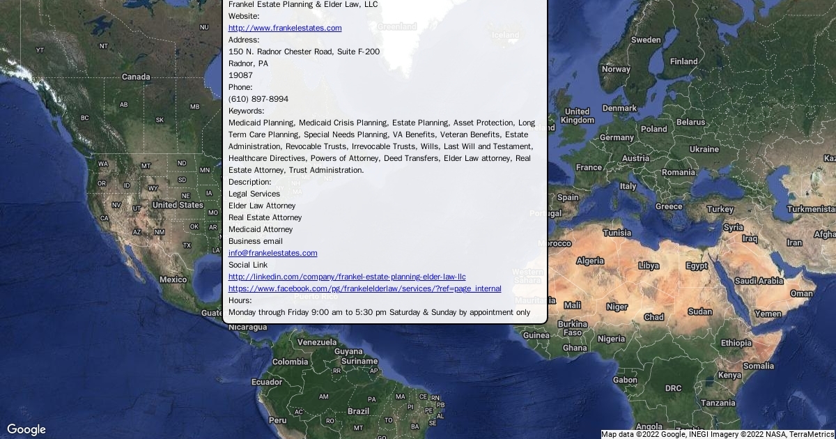836x439 pixels.
Task: Click the Colombia label on the map
Action: (x=290, y=362)
